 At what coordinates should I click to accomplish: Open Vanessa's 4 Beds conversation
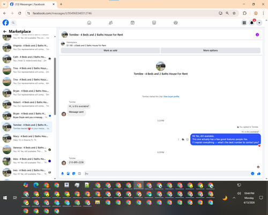click(x=27, y=149)
